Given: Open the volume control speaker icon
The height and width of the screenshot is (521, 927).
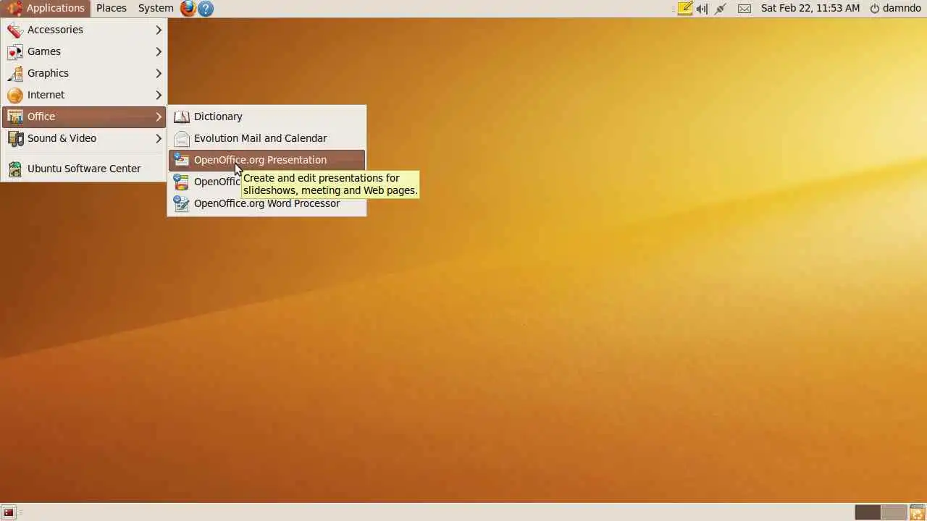Looking at the screenshot, I should point(702,9).
